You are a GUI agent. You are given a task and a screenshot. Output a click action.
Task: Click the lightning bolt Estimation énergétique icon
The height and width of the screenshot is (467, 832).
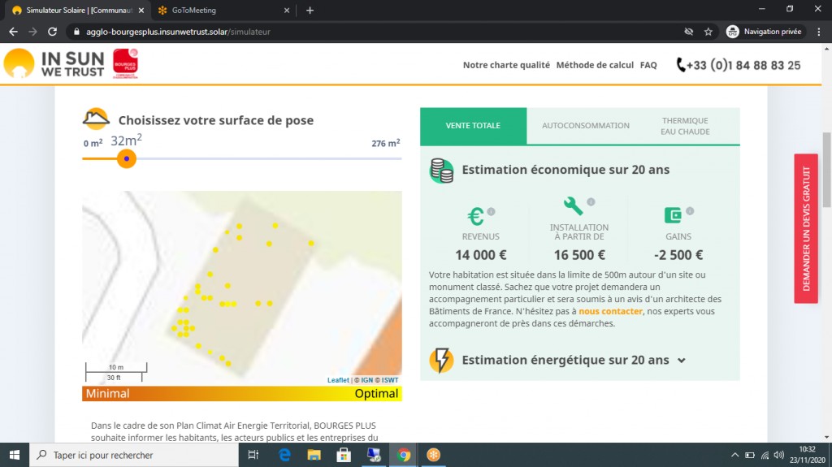(441, 361)
